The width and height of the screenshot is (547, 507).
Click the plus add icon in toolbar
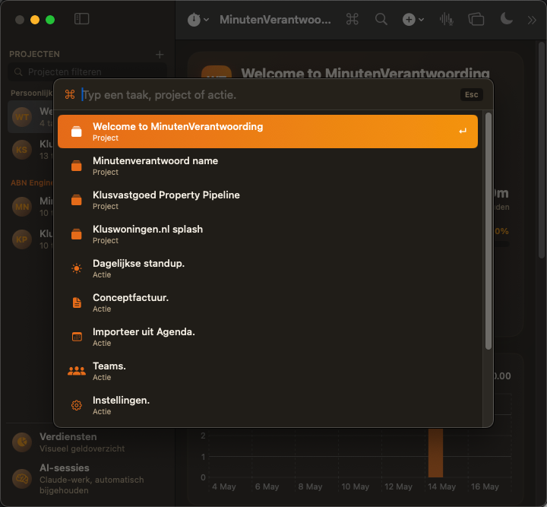pos(409,20)
